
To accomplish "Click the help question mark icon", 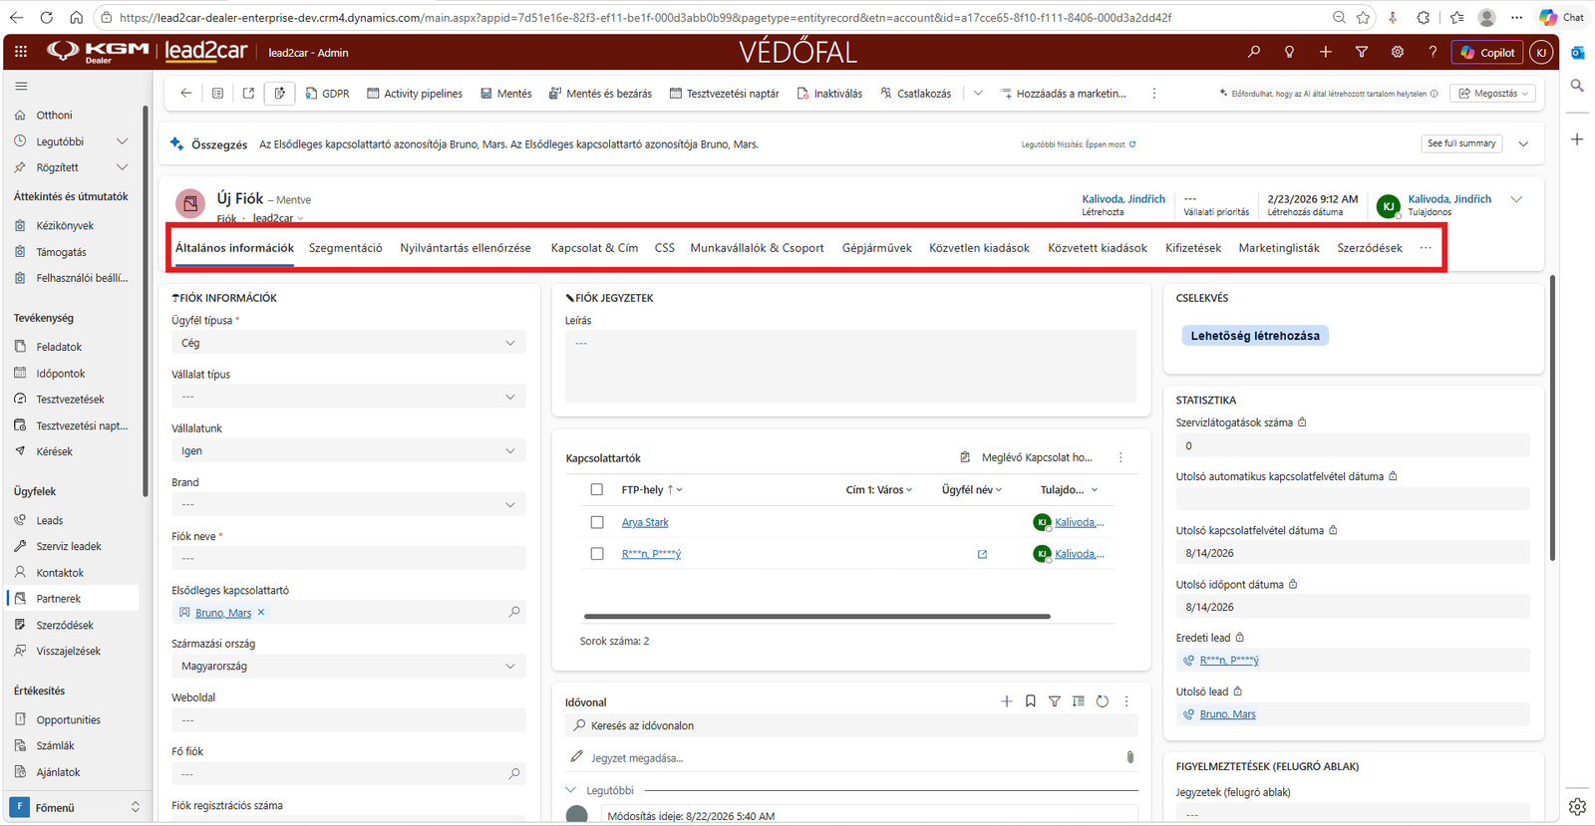I will coord(1433,52).
